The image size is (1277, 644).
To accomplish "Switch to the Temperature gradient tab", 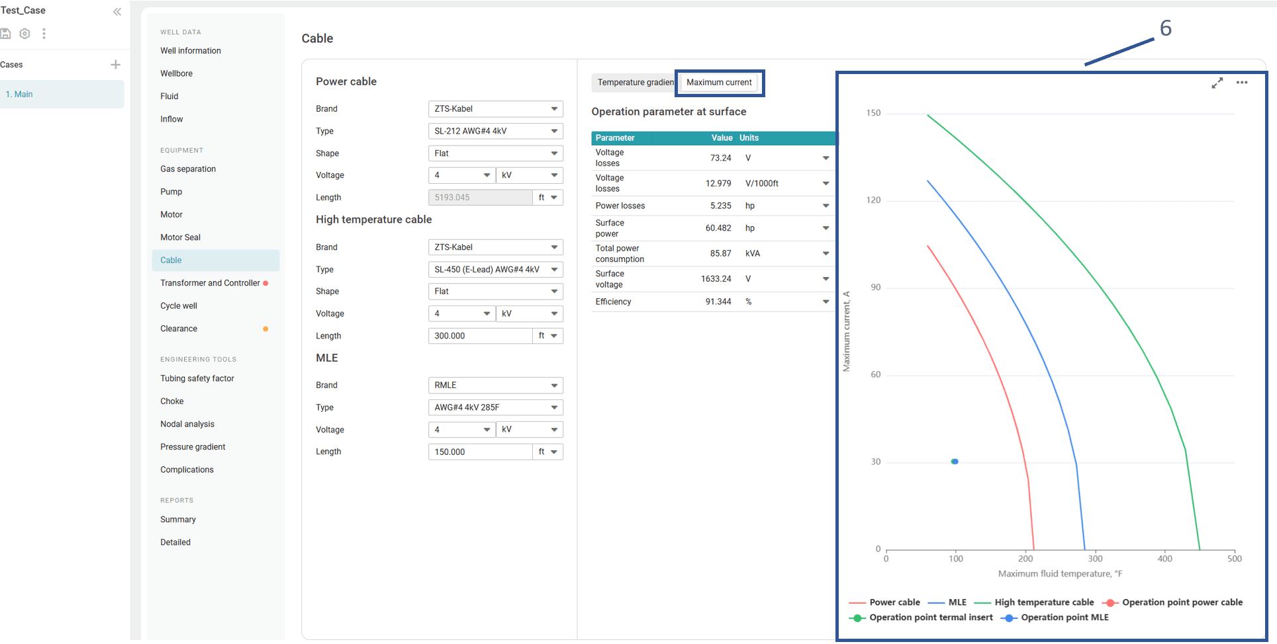I will point(634,83).
